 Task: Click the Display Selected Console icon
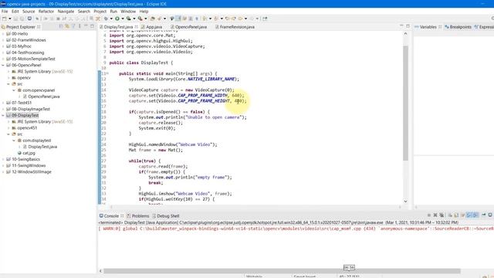pyautogui.click(x=490, y=215)
